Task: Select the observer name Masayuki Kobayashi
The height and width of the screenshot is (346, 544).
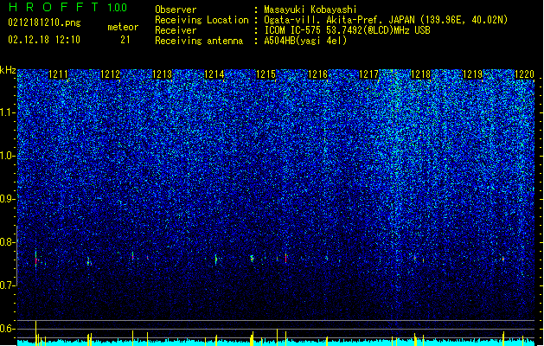Action: (310, 10)
